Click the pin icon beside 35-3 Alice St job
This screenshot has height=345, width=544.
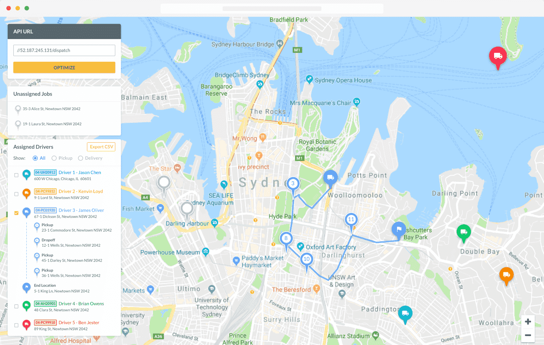(18, 109)
